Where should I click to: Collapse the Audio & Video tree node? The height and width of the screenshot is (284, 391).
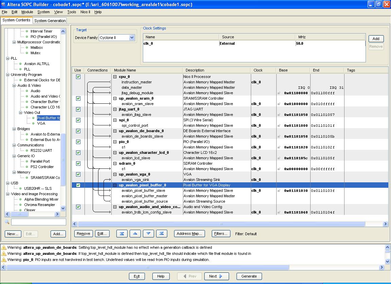pyautogui.click(x=14, y=85)
